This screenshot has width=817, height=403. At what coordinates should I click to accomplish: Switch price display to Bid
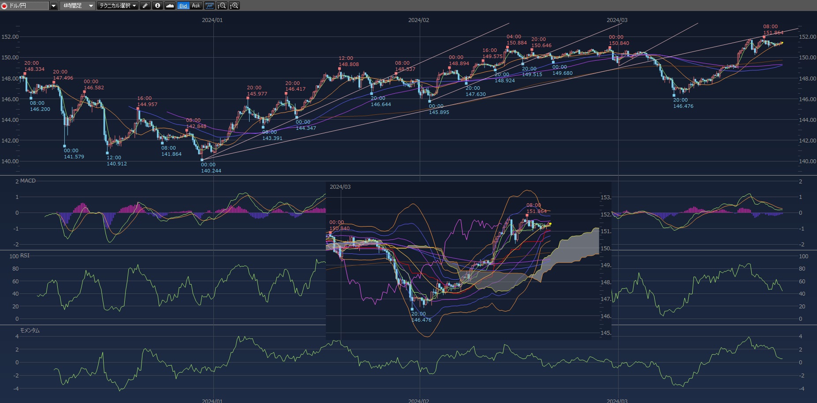tap(183, 6)
